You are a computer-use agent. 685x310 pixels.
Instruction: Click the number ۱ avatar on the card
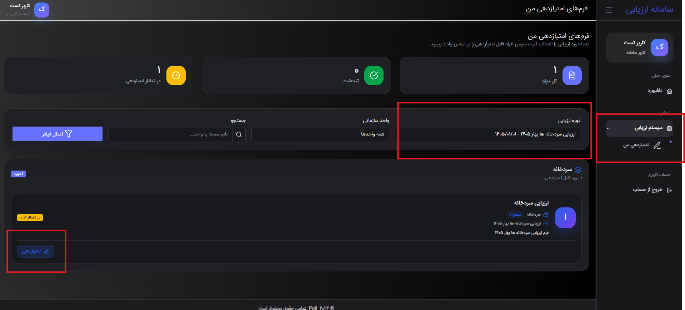point(565,217)
